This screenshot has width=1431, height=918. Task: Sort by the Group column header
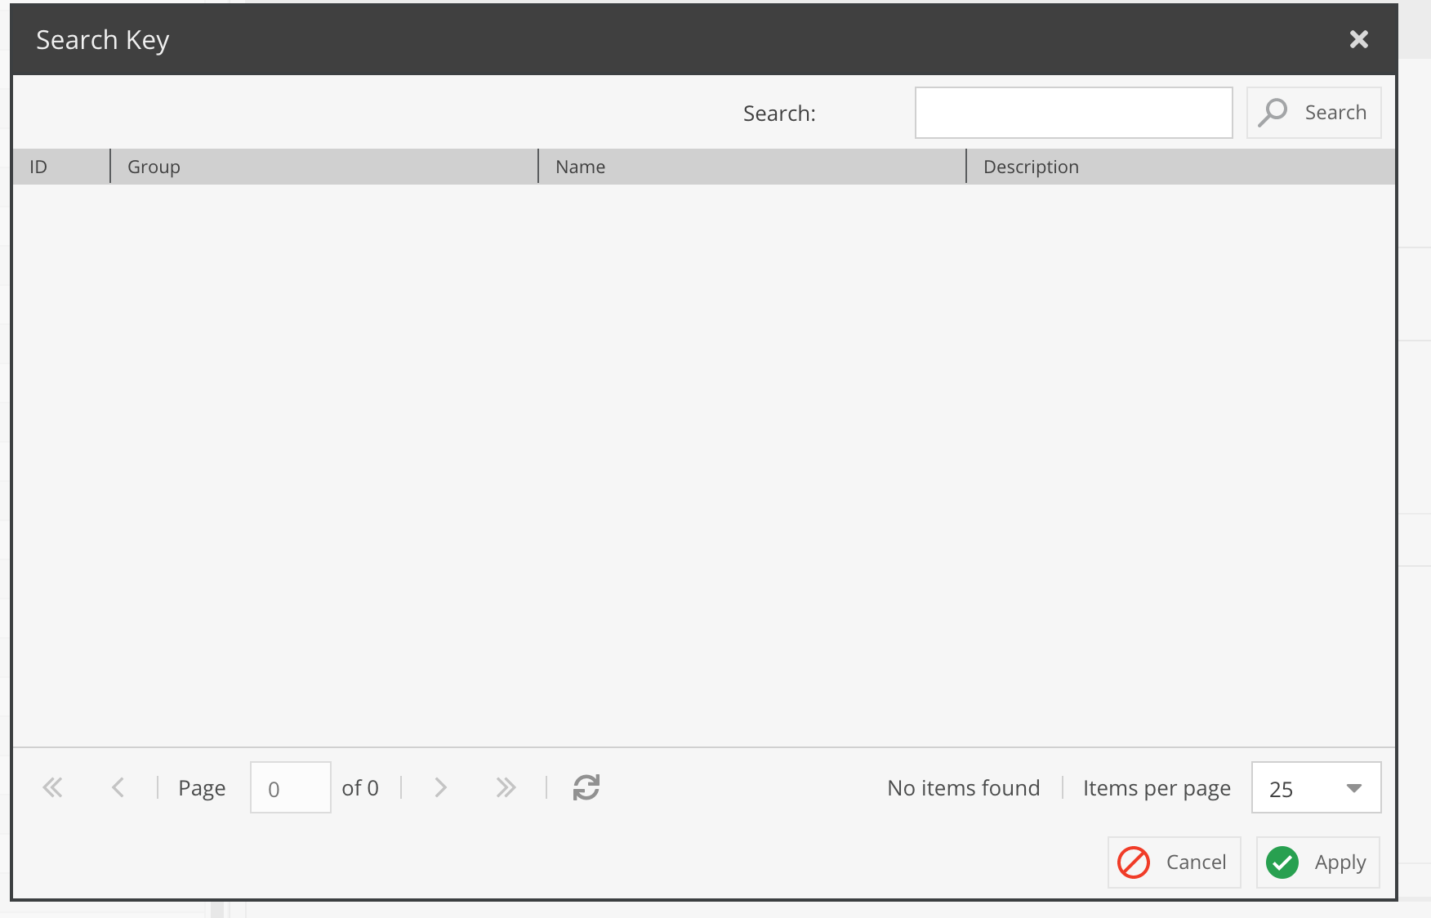click(x=324, y=167)
